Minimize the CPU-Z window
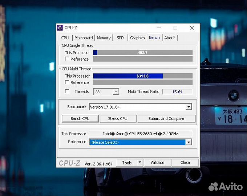The width and height of the screenshot is (247, 196). click(159, 28)
